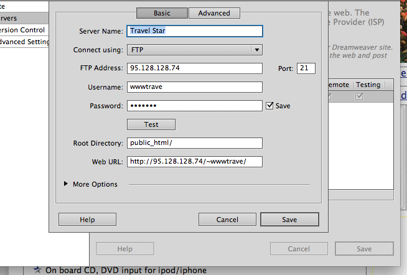Click the Port number field

click(306, 68)
